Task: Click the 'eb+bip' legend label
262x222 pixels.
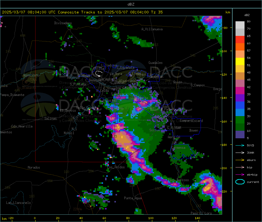Action: pos(252,175)
